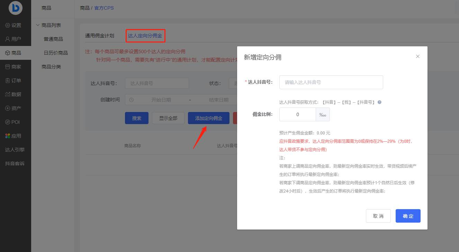Click 取消 in the dialog
The image size is (459, 252).
(378, 216)
